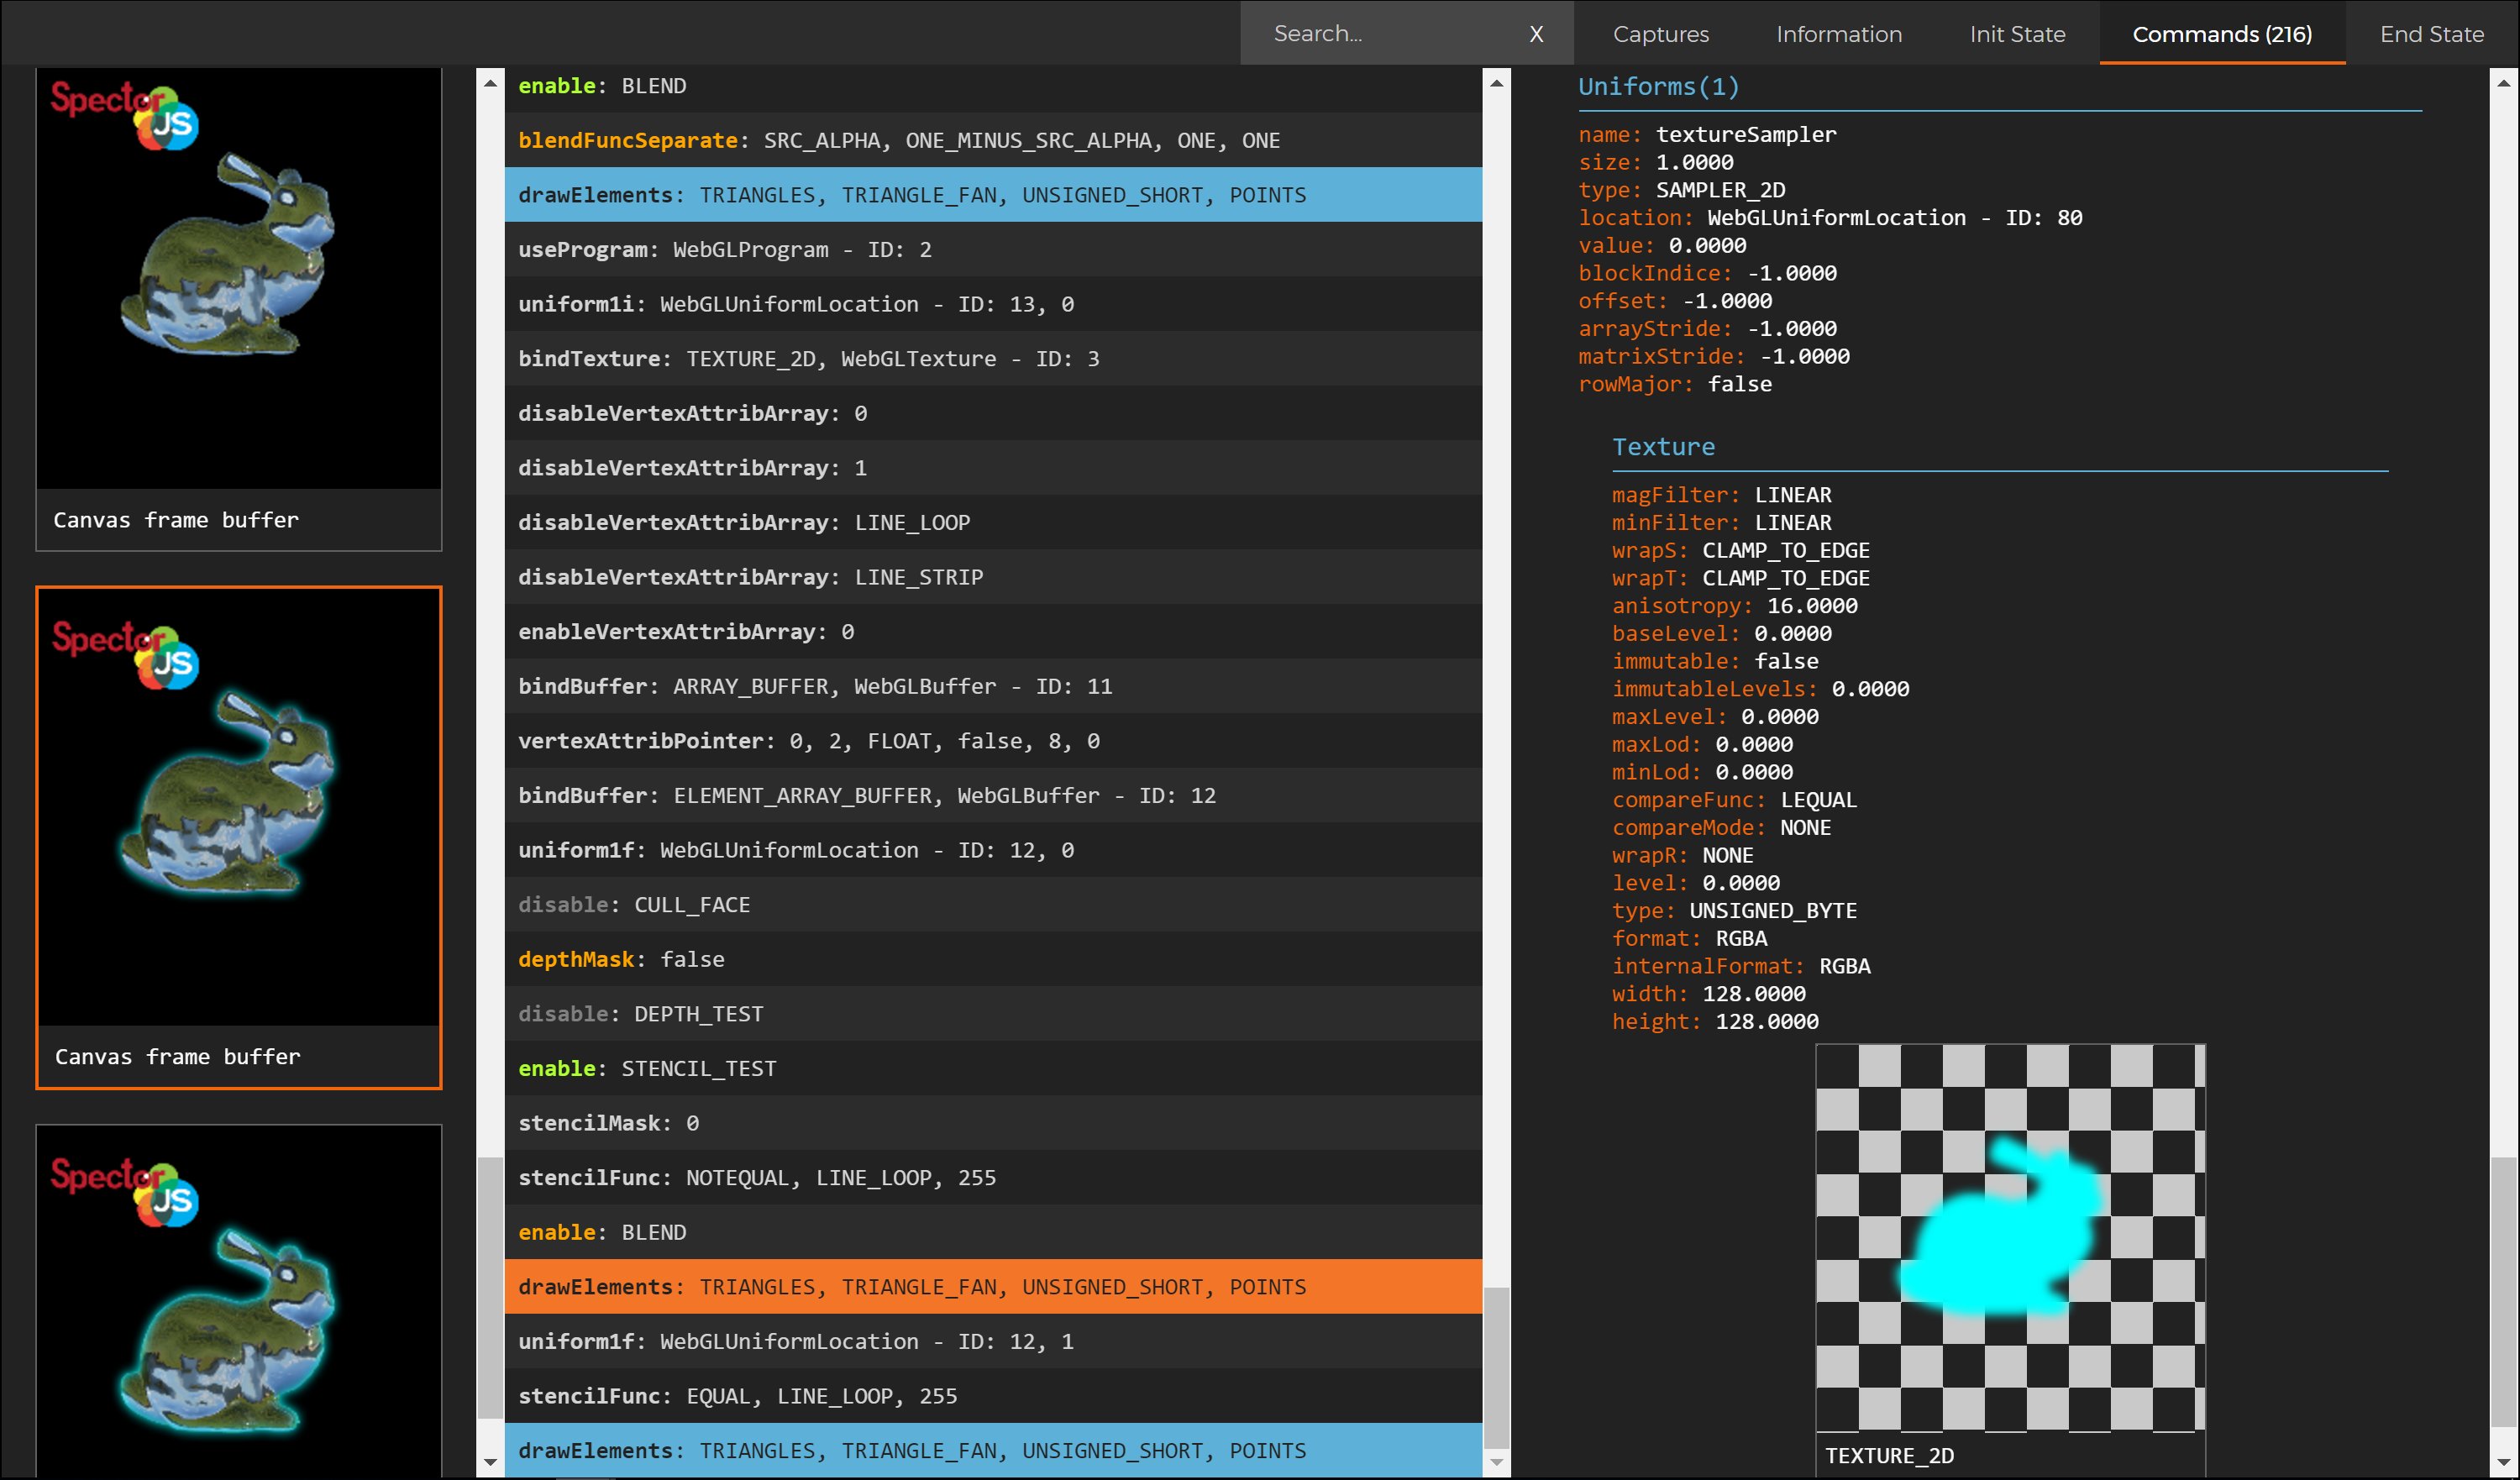This screenshot has width=2520, height=1480.
Task: Click the blockIndice: -1.0000 line
Action: point(1707,273)
